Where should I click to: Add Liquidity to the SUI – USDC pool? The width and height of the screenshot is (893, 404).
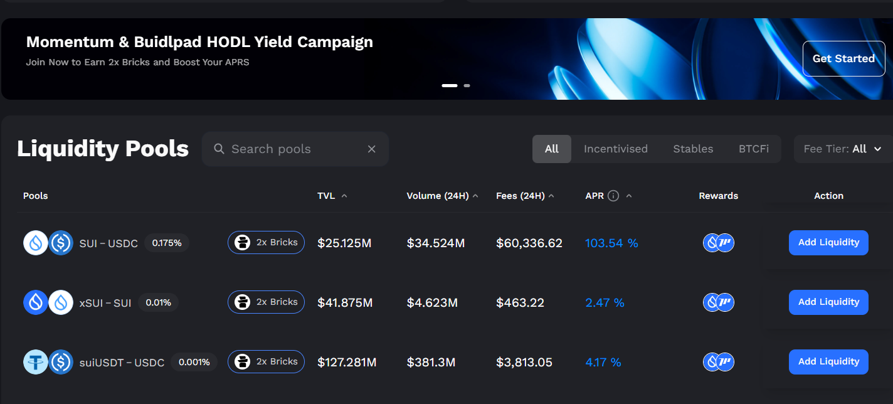pos(828,243)
